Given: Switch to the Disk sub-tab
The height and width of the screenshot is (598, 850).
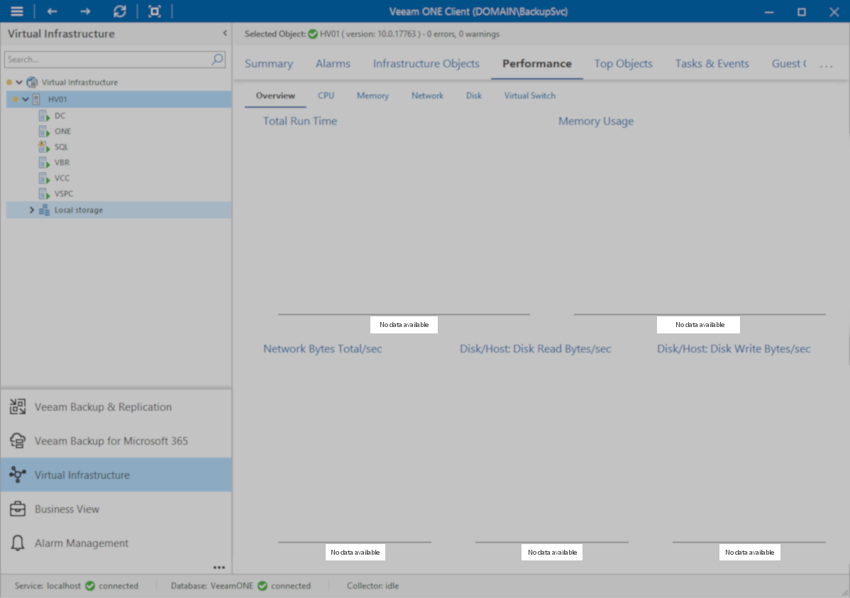Looking at the screenshot, I should coord(474,96).
